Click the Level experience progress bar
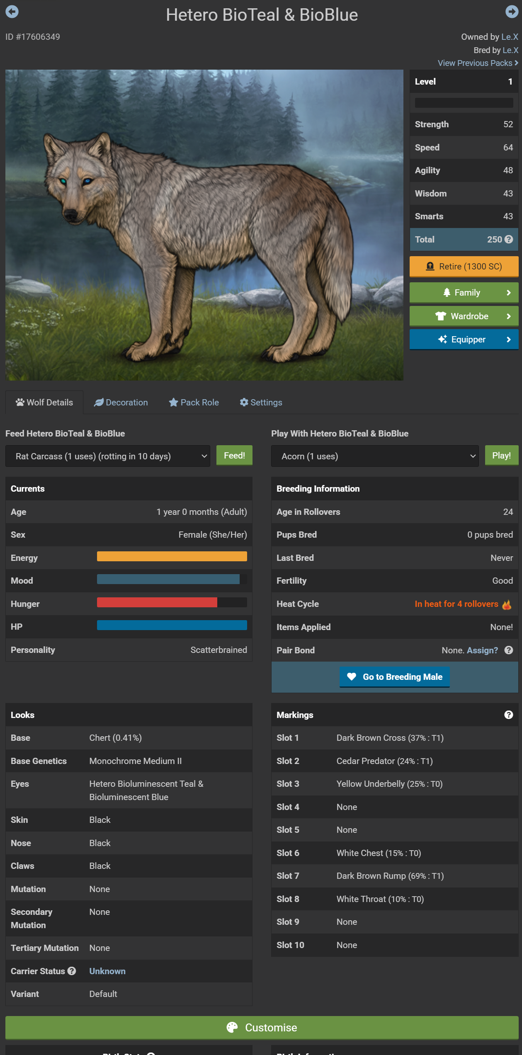Viewport: 522px width, 1055px height. click(x=464, y=103)
